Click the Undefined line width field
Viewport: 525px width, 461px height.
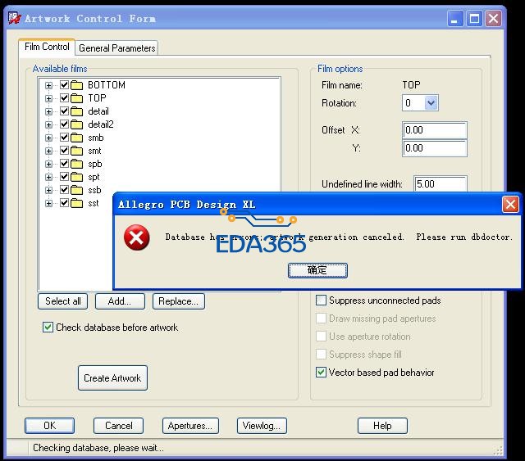coord(441,184)
